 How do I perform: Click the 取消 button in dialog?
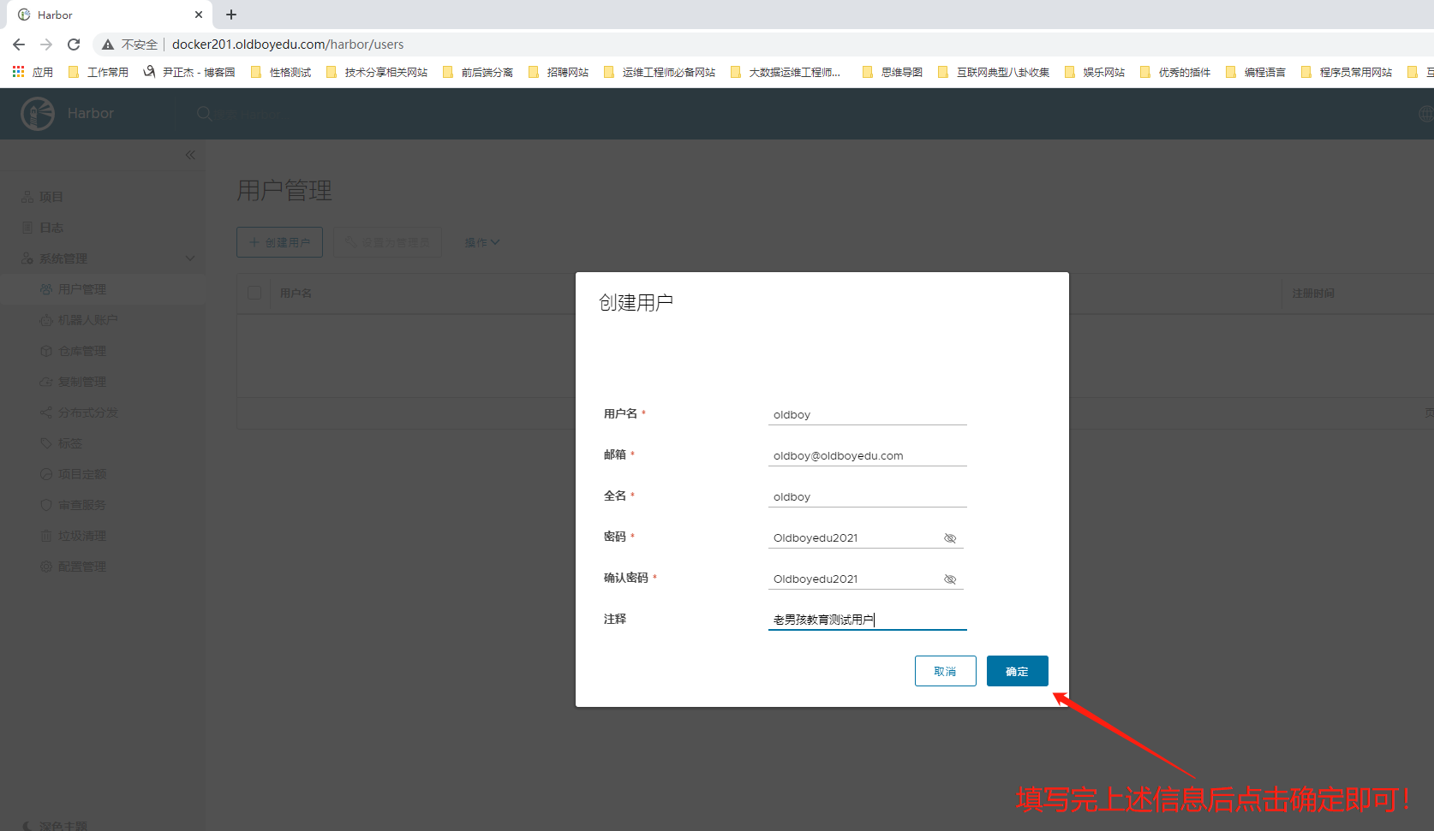[x=945, y=671]
